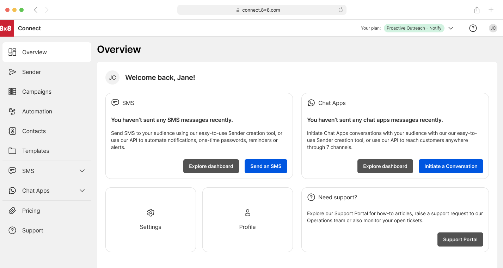Click the browser share icon
Screen dimensions: 503x268
[x=477, y=10]
